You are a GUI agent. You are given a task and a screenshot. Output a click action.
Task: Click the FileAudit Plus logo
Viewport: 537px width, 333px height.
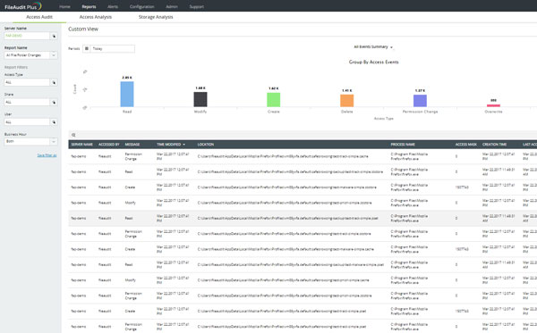coord(23,6)
